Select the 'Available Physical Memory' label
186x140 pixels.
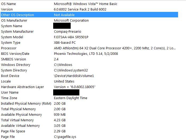[x=21, y=115]
